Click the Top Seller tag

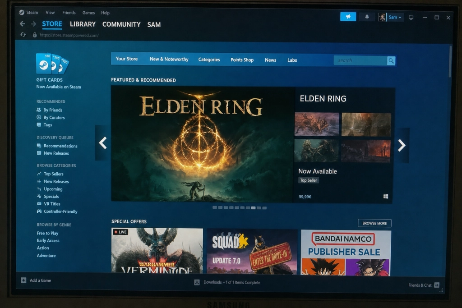[309, 180]
